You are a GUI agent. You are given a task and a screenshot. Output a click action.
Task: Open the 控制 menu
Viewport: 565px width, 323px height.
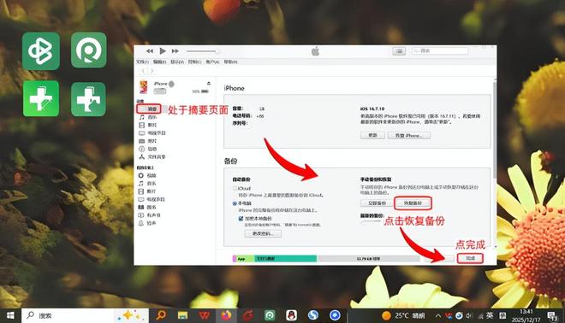coord(194,62)
